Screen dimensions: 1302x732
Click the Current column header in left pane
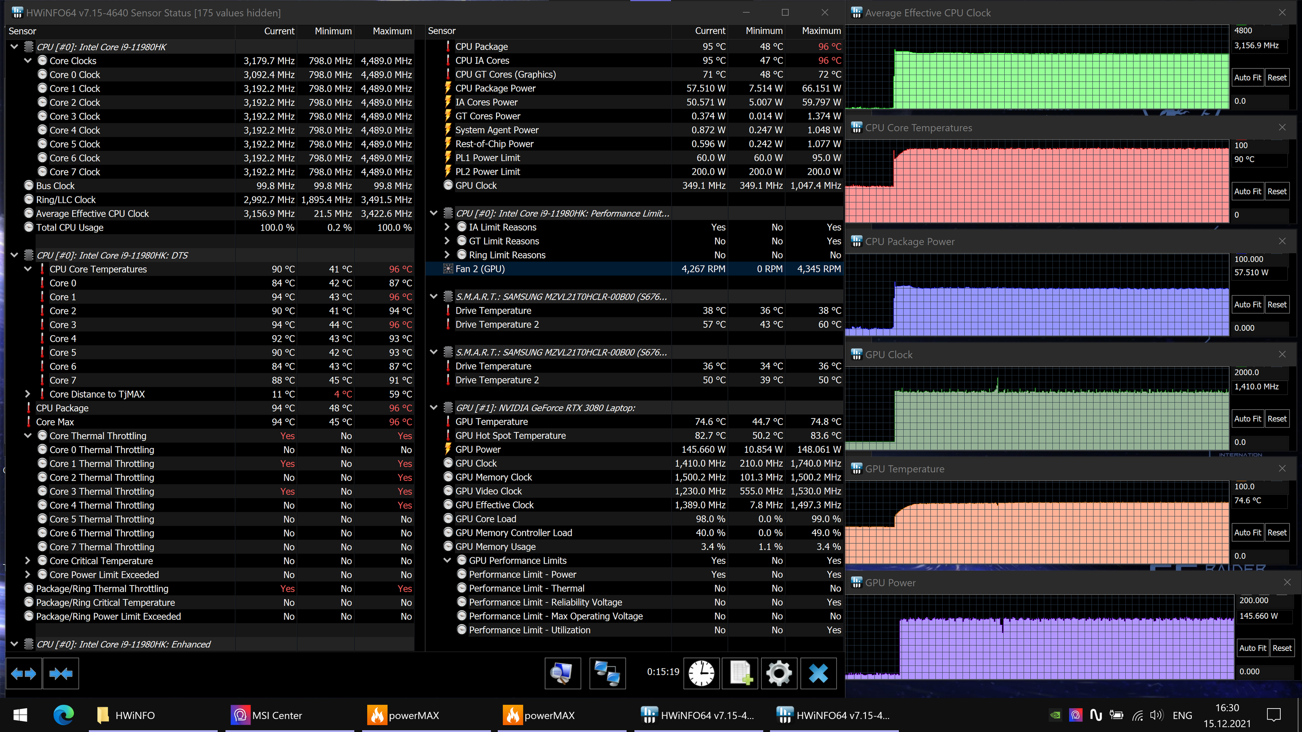click(279, 31)
